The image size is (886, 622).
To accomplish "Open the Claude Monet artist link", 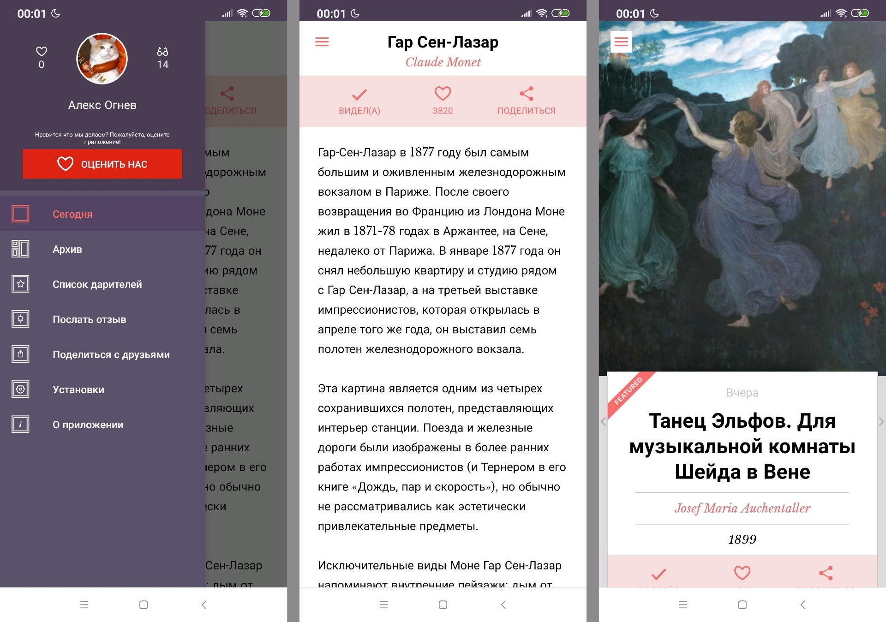I will pyautogui.click(x=443, y=62).
